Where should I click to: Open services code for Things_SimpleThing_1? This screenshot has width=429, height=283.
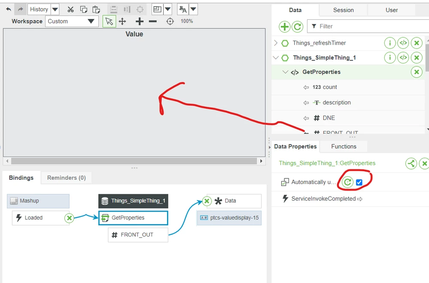(403, 58)
